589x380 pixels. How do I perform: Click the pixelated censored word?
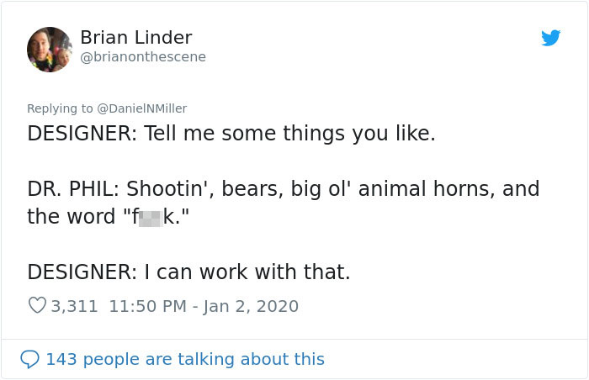coord(150,217)
